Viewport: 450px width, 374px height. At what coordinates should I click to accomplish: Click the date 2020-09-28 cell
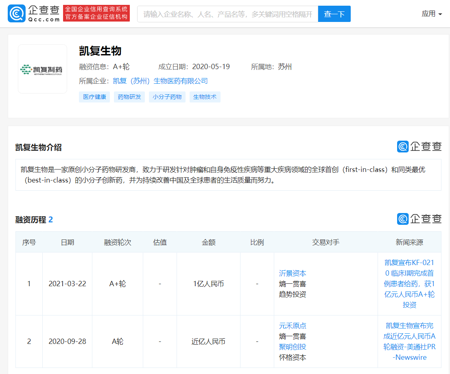67,341
